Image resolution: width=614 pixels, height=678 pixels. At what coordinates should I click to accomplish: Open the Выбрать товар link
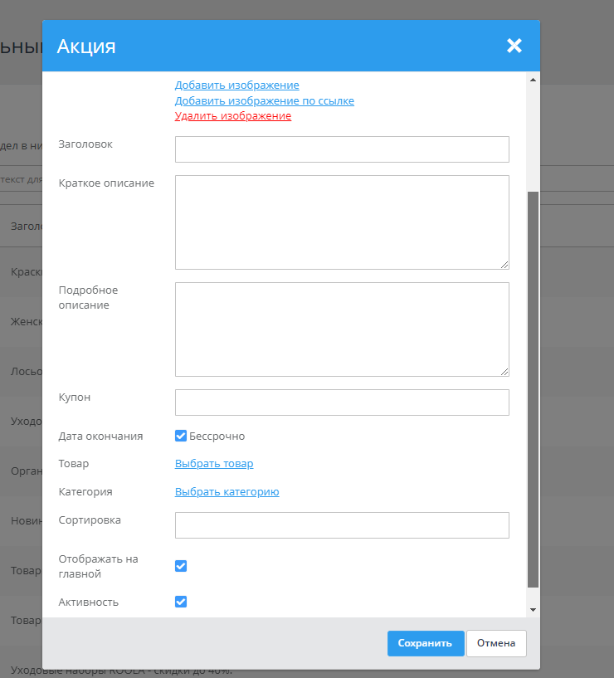tap(214, 464)
